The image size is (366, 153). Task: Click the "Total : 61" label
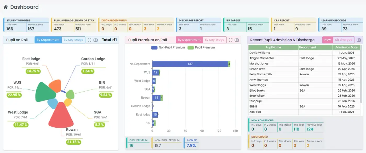click(x=109, y=40)
